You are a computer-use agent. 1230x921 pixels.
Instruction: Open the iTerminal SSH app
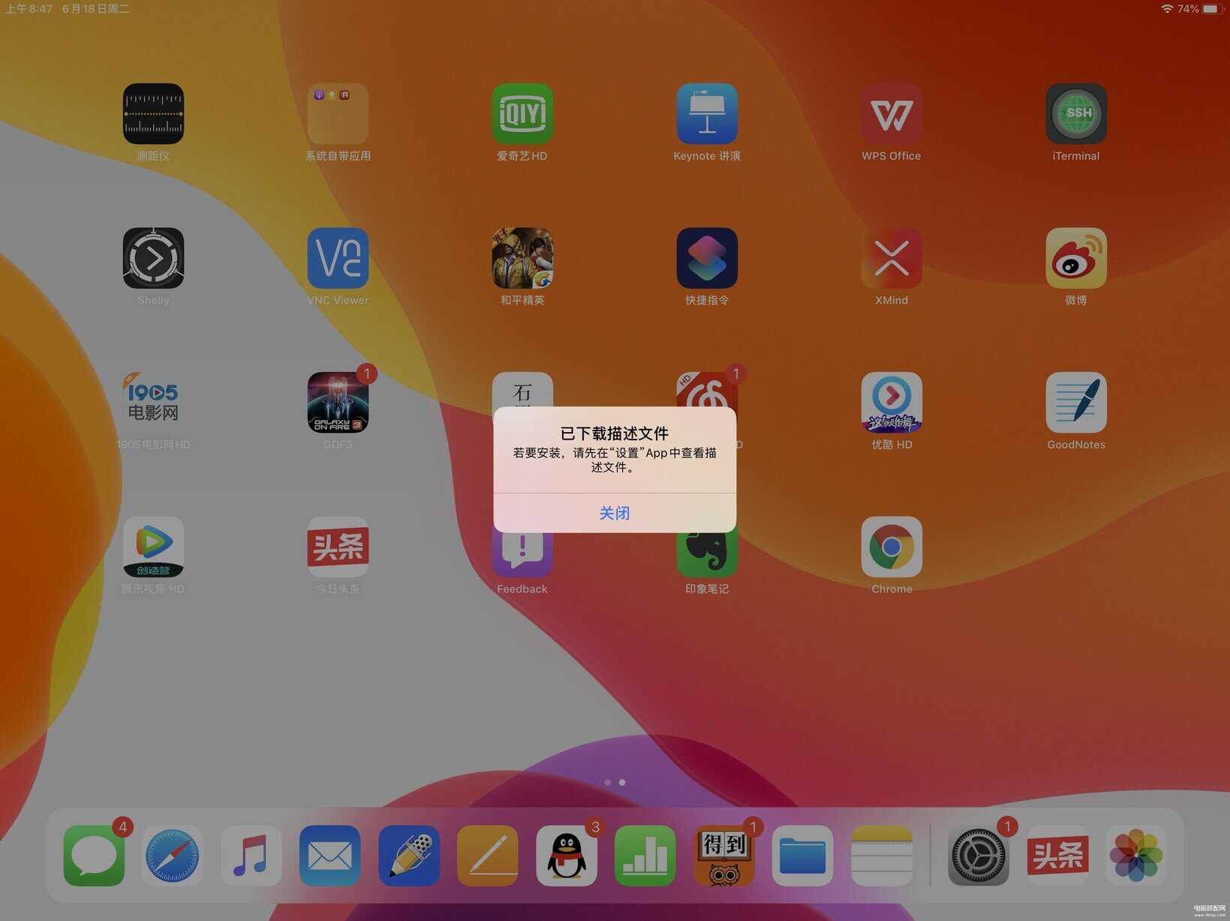click(1076, 114)
